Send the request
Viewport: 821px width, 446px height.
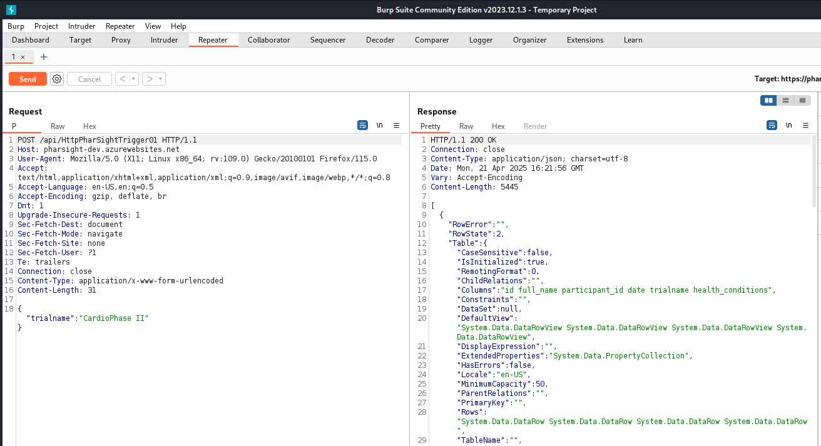pos(28,79)
